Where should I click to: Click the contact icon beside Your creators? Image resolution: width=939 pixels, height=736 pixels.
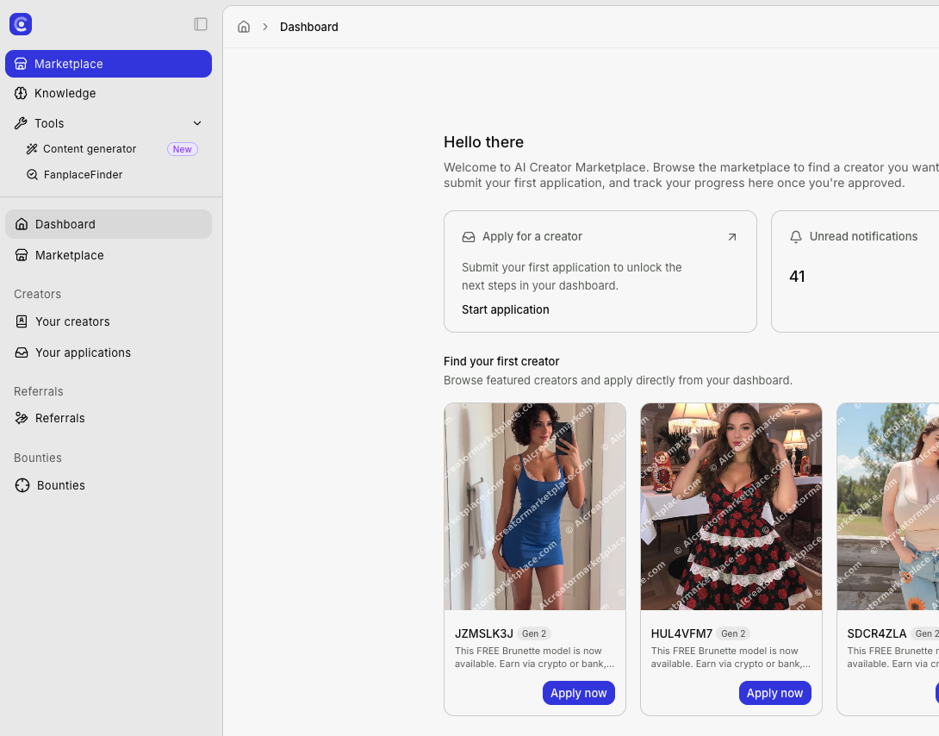point(22,321)
